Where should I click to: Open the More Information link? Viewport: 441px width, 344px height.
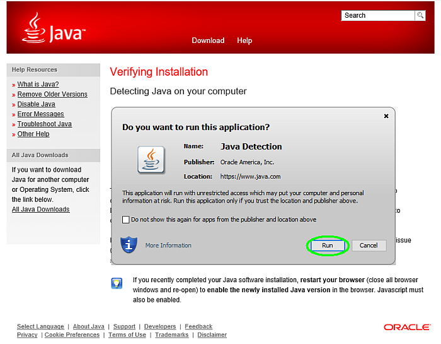coord(168,246)
